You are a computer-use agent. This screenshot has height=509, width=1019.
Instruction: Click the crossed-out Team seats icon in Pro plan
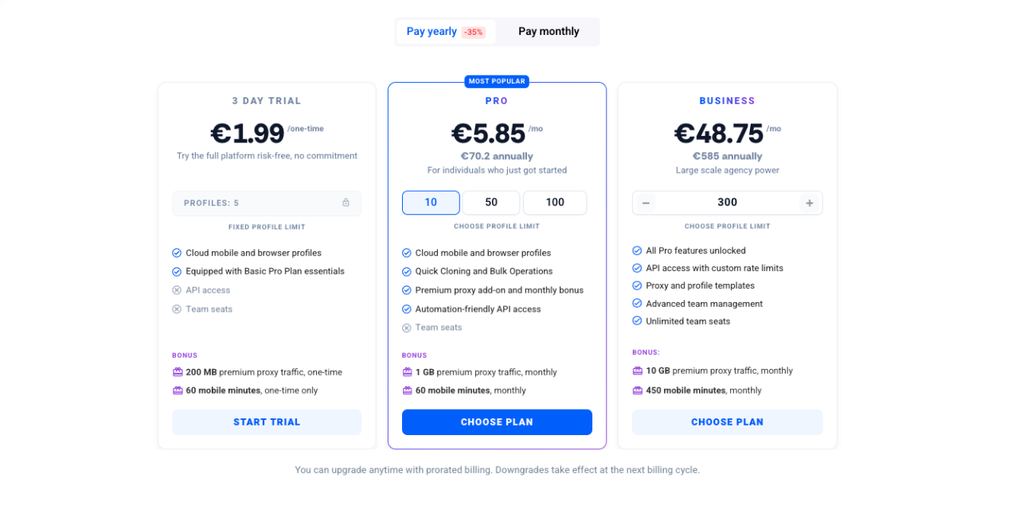click(x=406, y=327)
